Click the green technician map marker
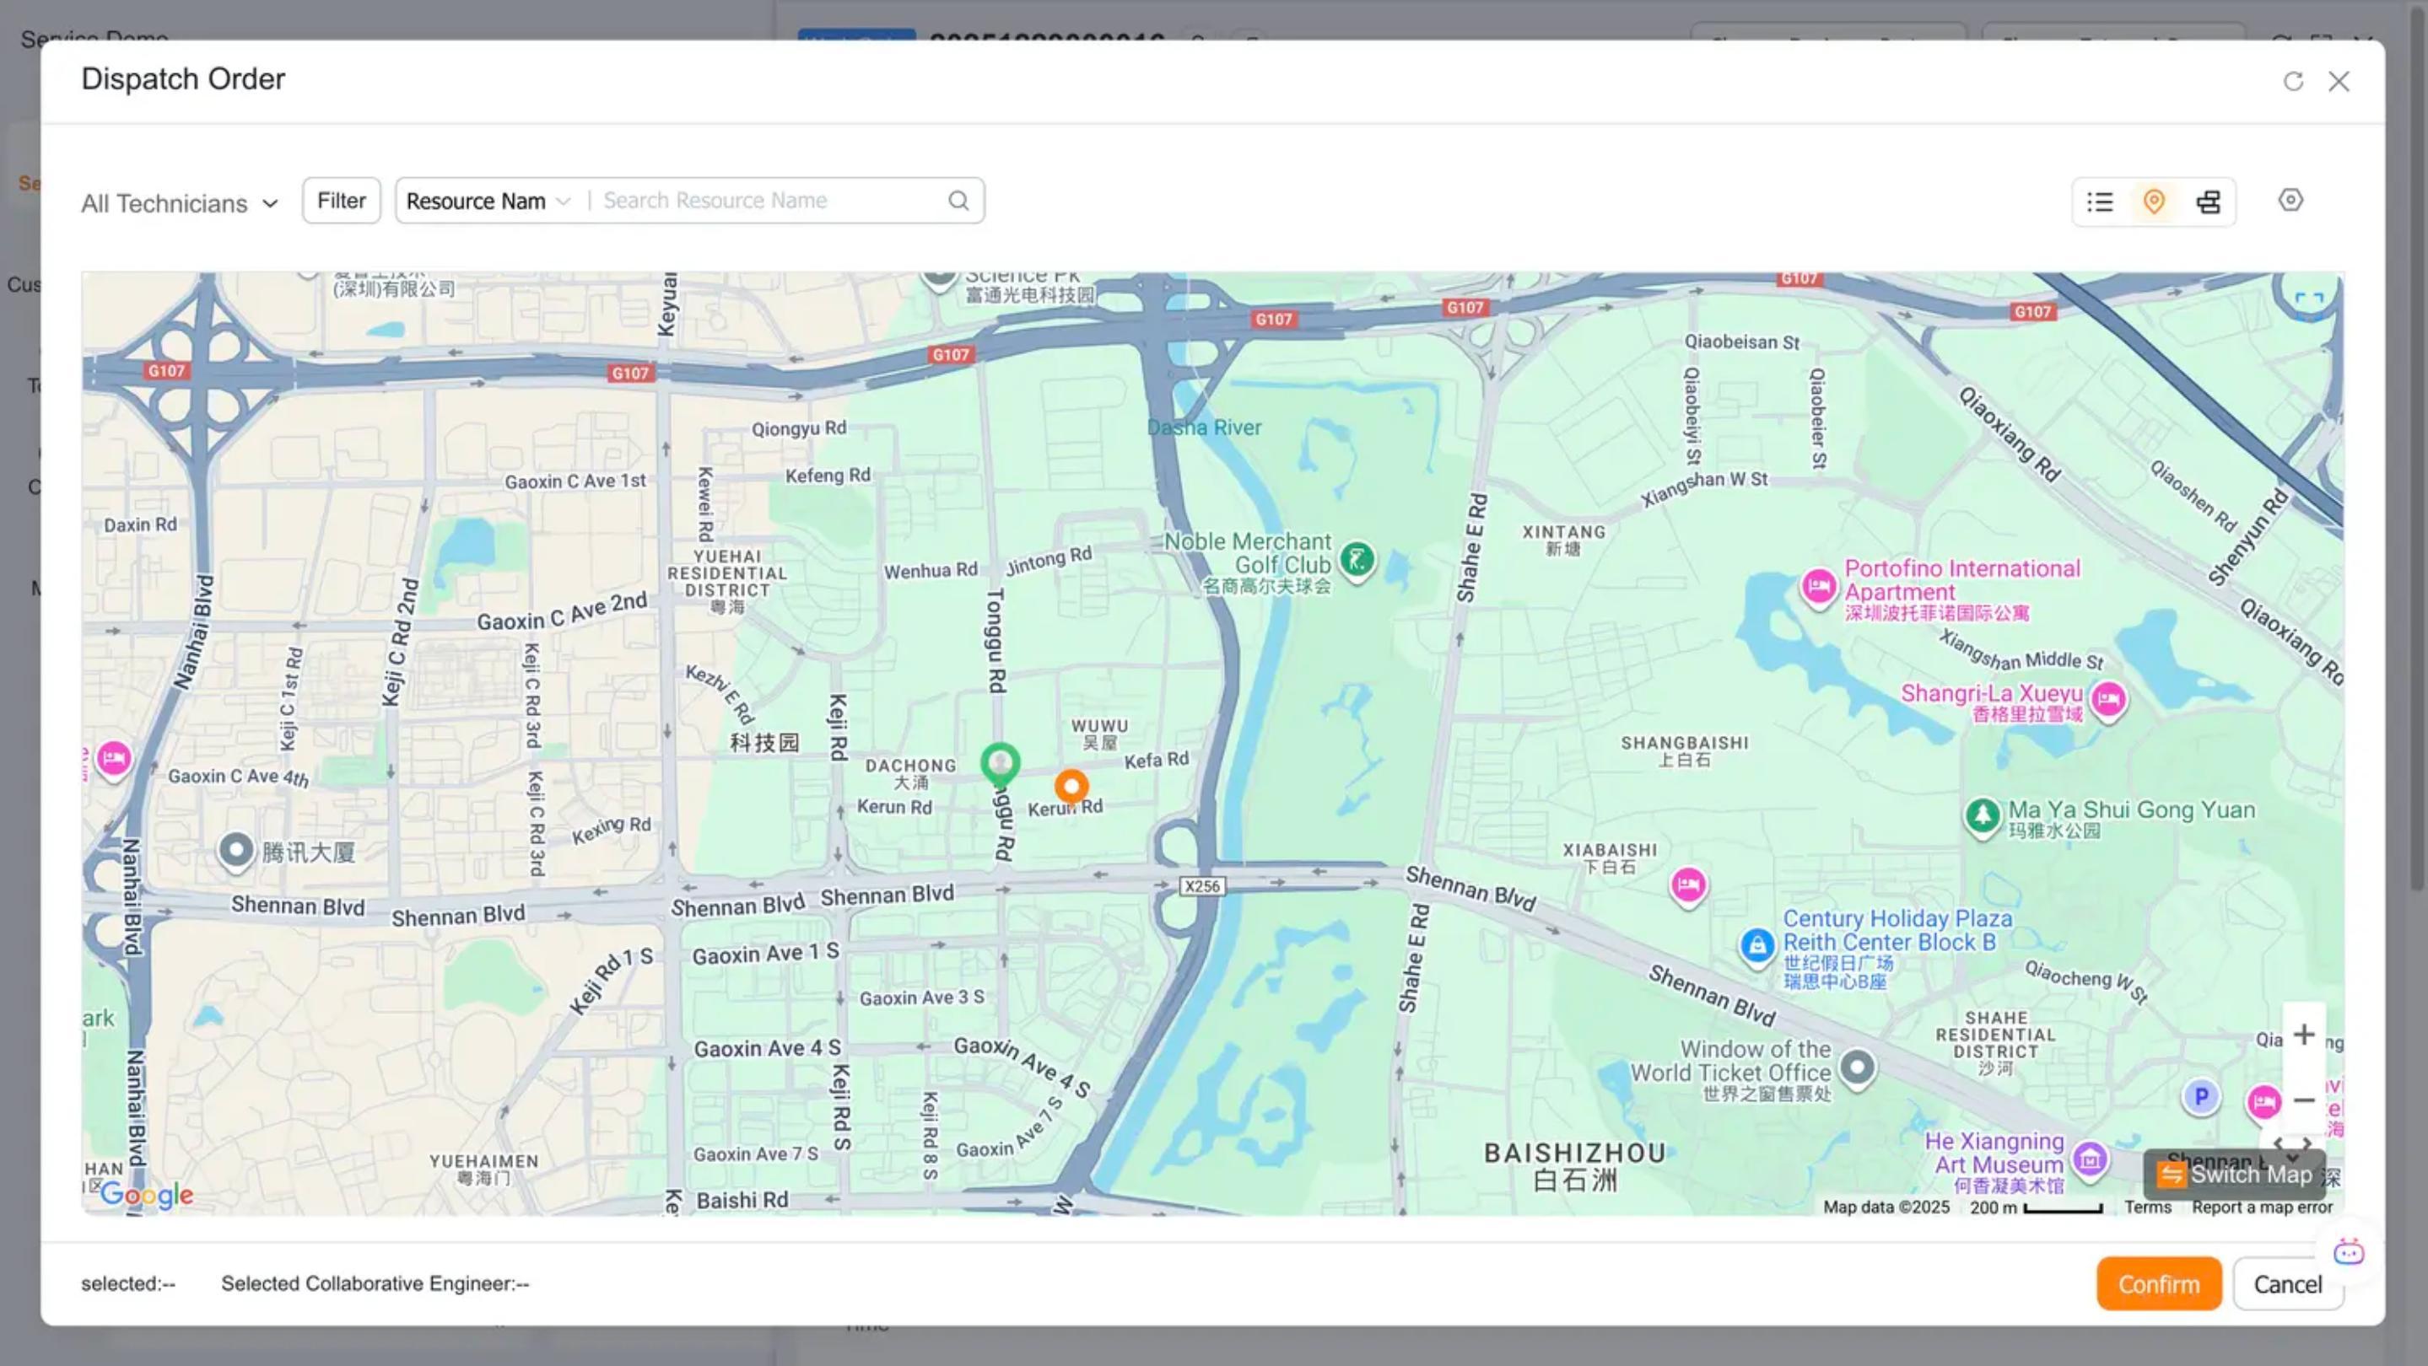 1000,764
